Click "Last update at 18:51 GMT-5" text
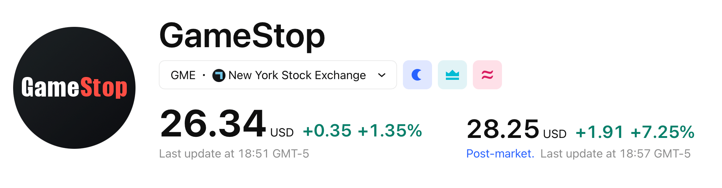722x188 pixels. (x=234, y=154)
